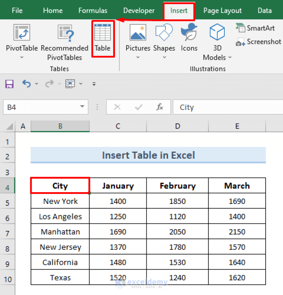Select cell B4 containing City
Viewport: 283px width, 295px height.
pos(60,186)
